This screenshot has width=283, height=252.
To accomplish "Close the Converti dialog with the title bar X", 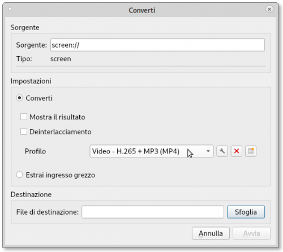I will [x=269, y=9].
